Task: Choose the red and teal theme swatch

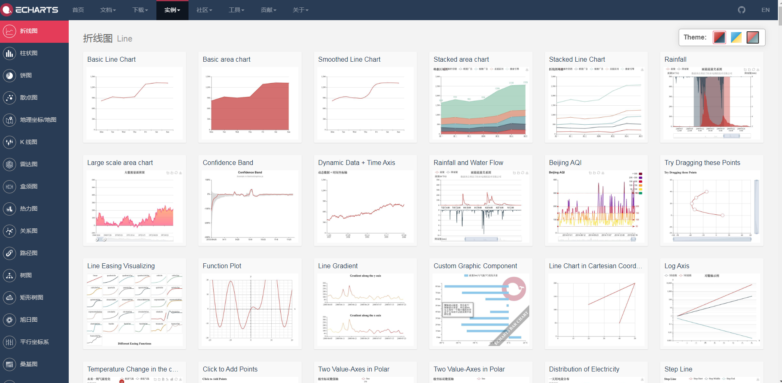Action: point(753,37)
